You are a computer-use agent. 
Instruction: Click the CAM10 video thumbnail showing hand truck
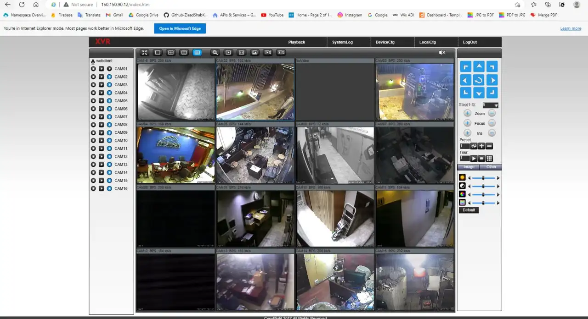click(x=334, y=218)
